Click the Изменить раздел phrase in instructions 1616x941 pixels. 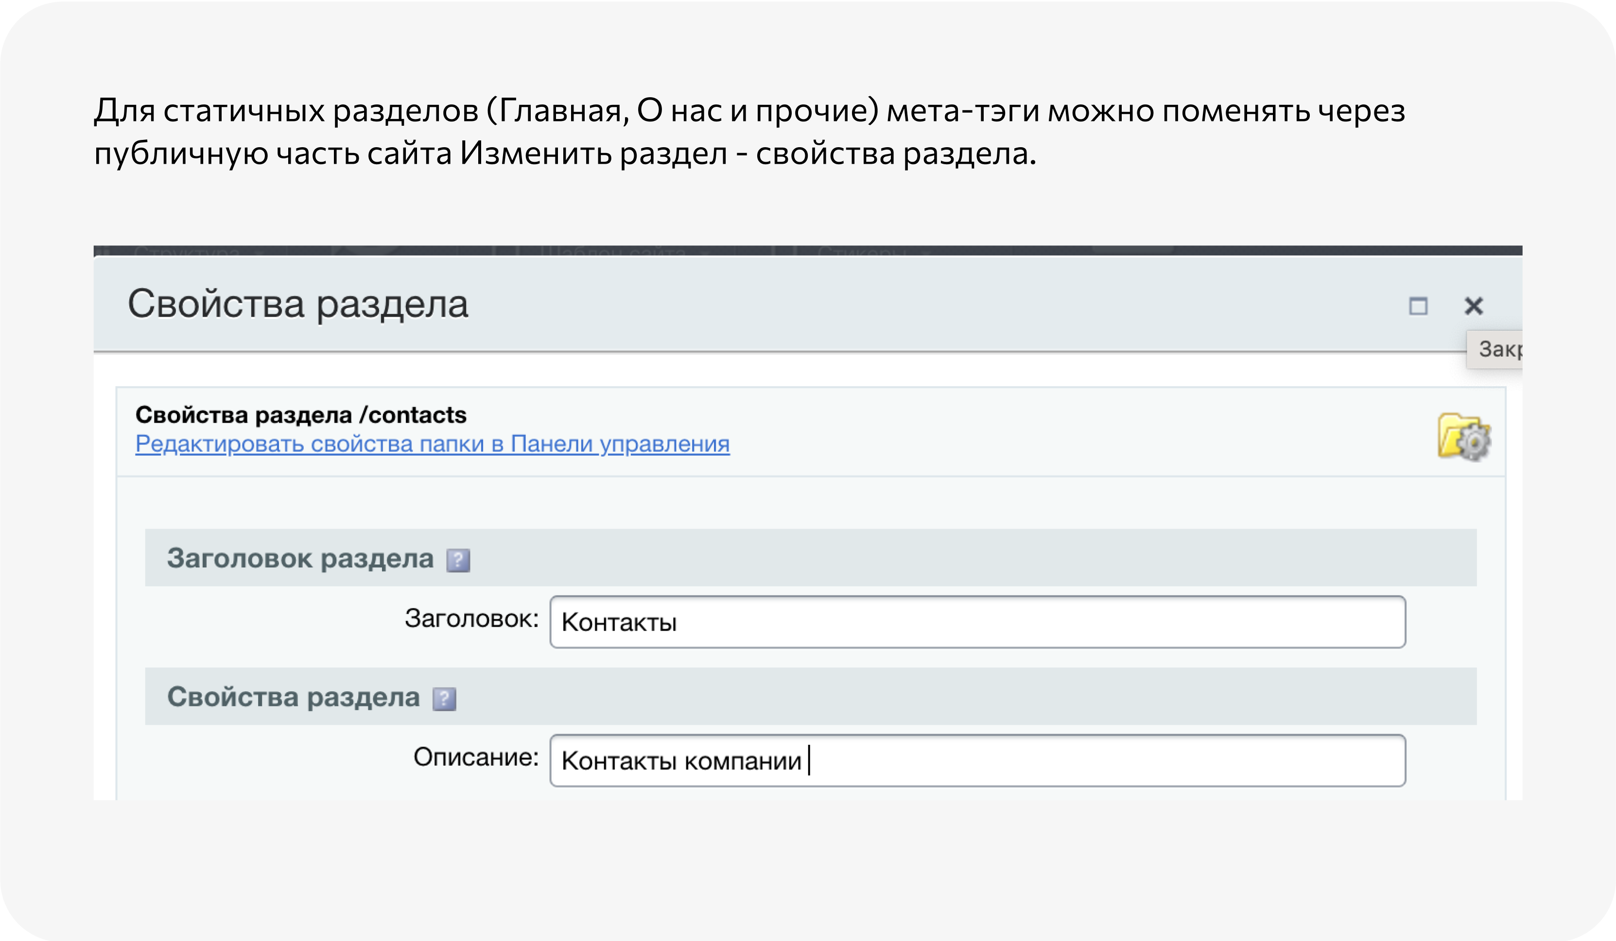[x=593, y=154]
